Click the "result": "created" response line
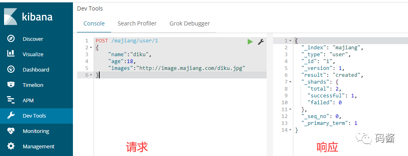 pyautogui.click(x=332, y=75)
